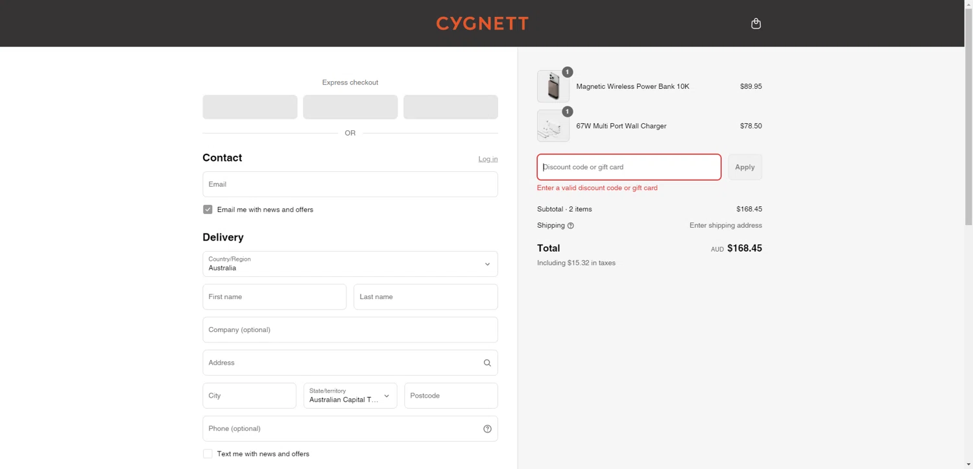The image size is (973, 469).
Task: Click the 'Enter shipping address' text
Action: click(x=726, y=226)
